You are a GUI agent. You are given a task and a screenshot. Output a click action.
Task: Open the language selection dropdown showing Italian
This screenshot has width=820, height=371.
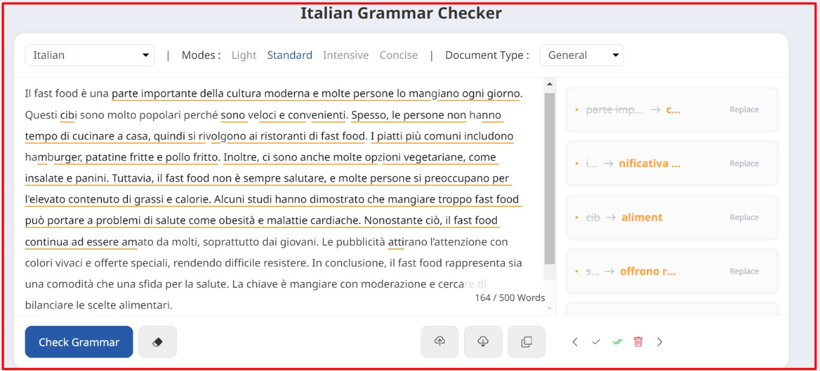(89, 55)
